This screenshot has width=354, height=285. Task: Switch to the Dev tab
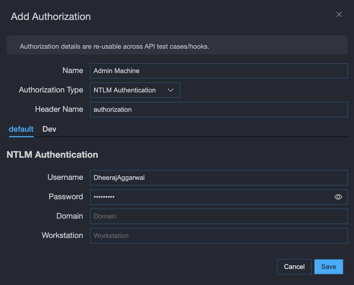click(x=49, y=129)
